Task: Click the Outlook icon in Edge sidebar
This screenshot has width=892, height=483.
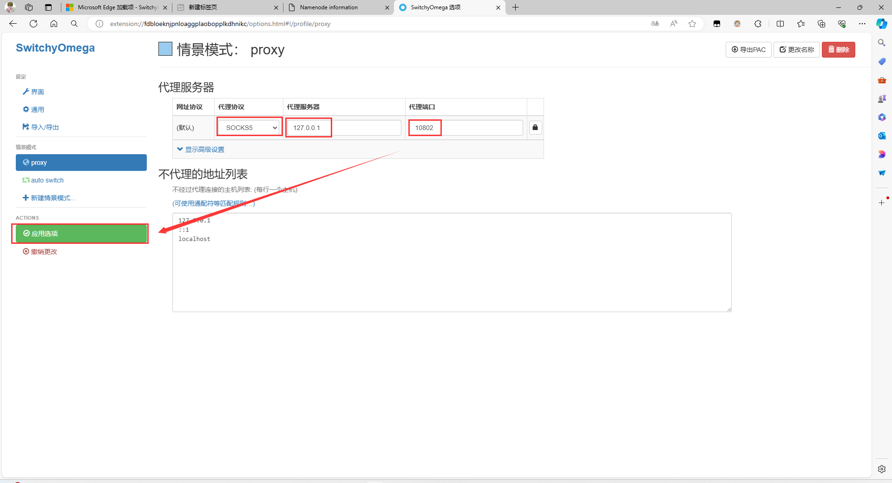Action: (881, 136)
